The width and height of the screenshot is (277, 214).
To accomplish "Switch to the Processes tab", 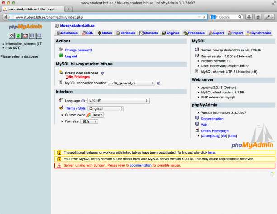I will (194, 33).
